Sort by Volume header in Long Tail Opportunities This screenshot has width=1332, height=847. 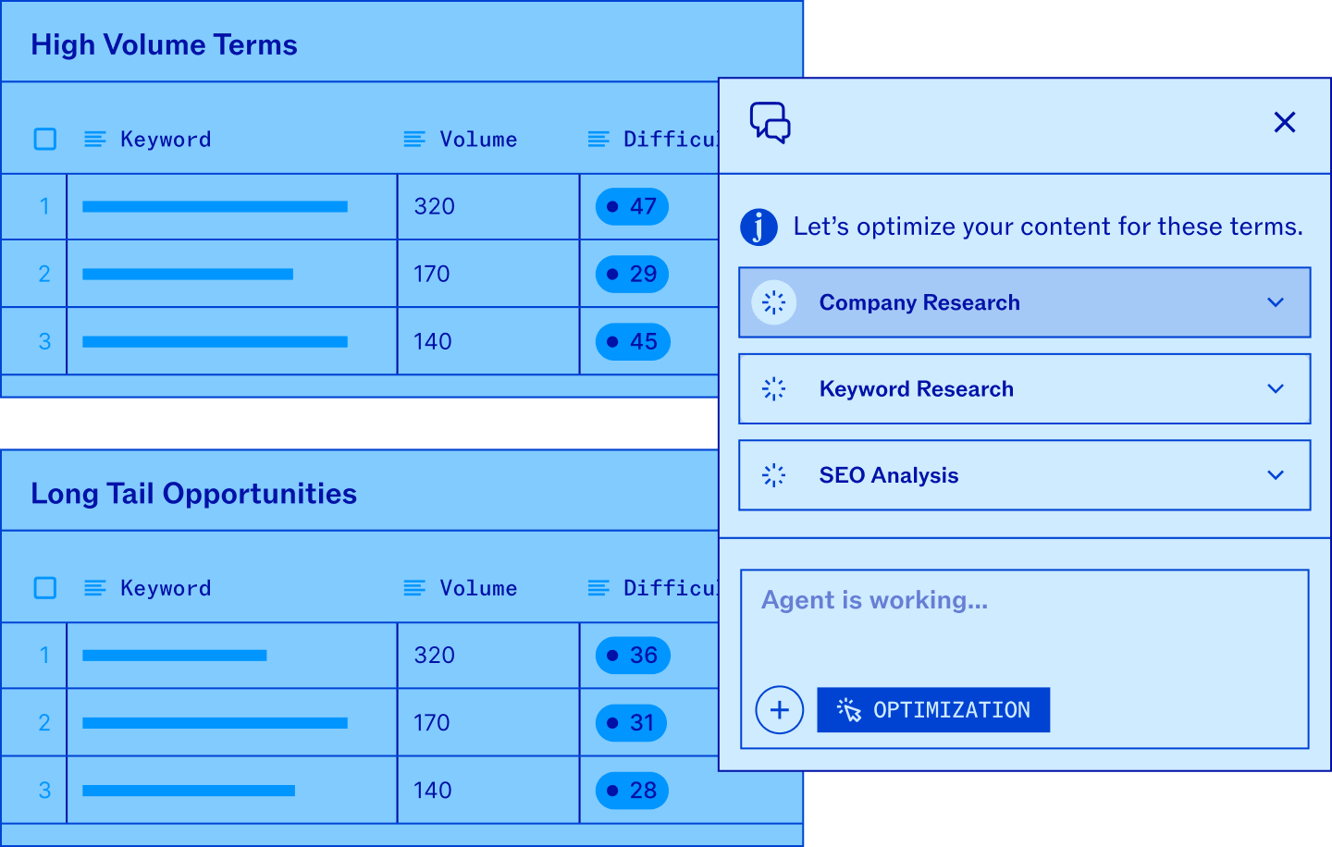(478, 588)
